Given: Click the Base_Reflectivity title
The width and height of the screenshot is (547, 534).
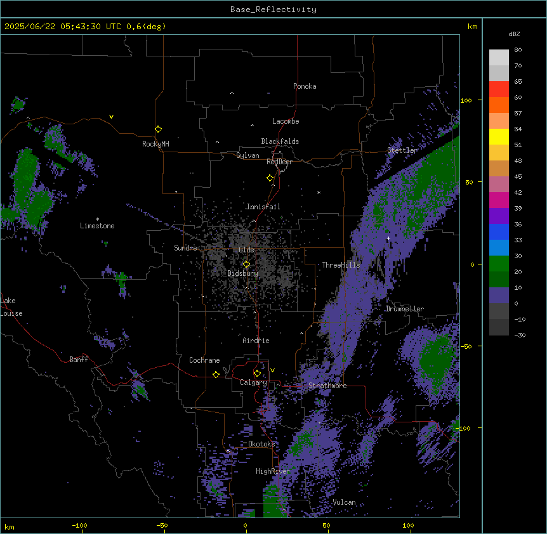Looking at the screenshot, I should (273, 10).
